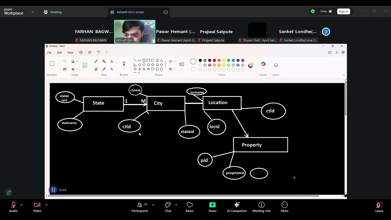391x220 pixels.
Task: Click the Paint Share icon
Action: pos(90,53)
